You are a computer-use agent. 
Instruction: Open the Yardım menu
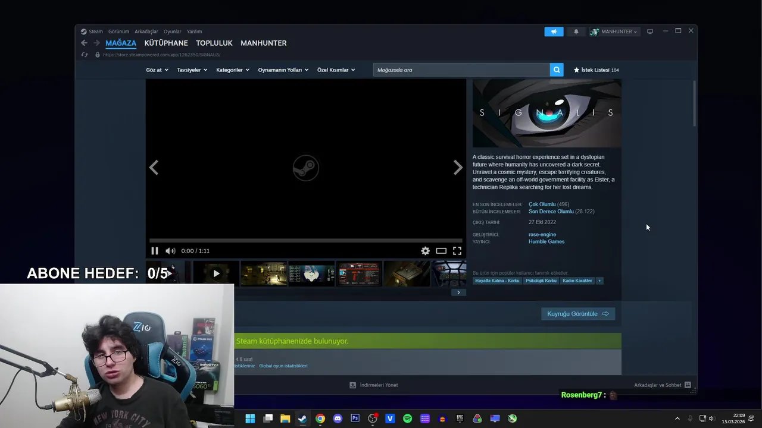coord(194,32)
